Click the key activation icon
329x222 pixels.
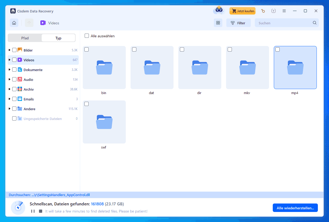(x=263, y=11)
